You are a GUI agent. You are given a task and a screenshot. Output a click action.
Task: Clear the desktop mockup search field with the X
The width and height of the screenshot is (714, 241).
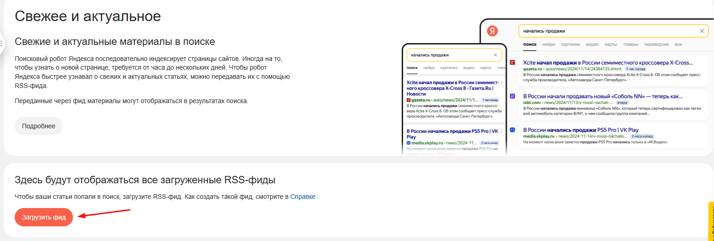pyautogui.click(x=702, y=31)
